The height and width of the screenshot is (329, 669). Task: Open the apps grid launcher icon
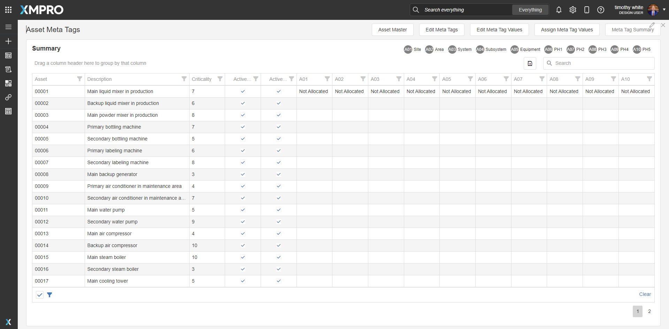8,10
